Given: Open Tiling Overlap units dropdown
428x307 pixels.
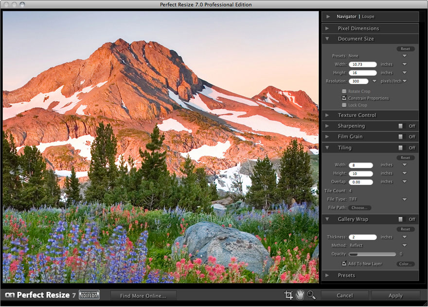Looking at the screenshot, I should [405, 182].
